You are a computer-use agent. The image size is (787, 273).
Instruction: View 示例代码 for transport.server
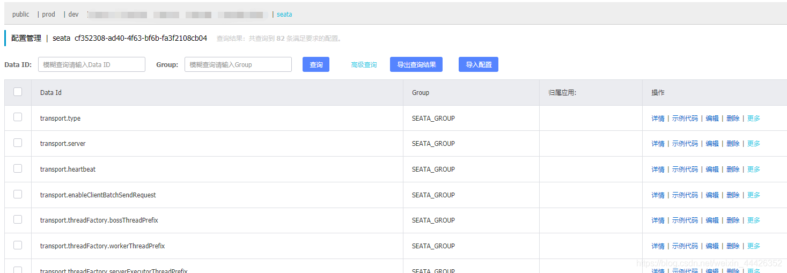click(x=685, y=144)
